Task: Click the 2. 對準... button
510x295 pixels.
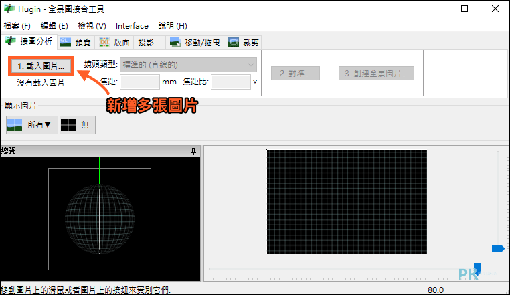Action: [x=295, y=73]
